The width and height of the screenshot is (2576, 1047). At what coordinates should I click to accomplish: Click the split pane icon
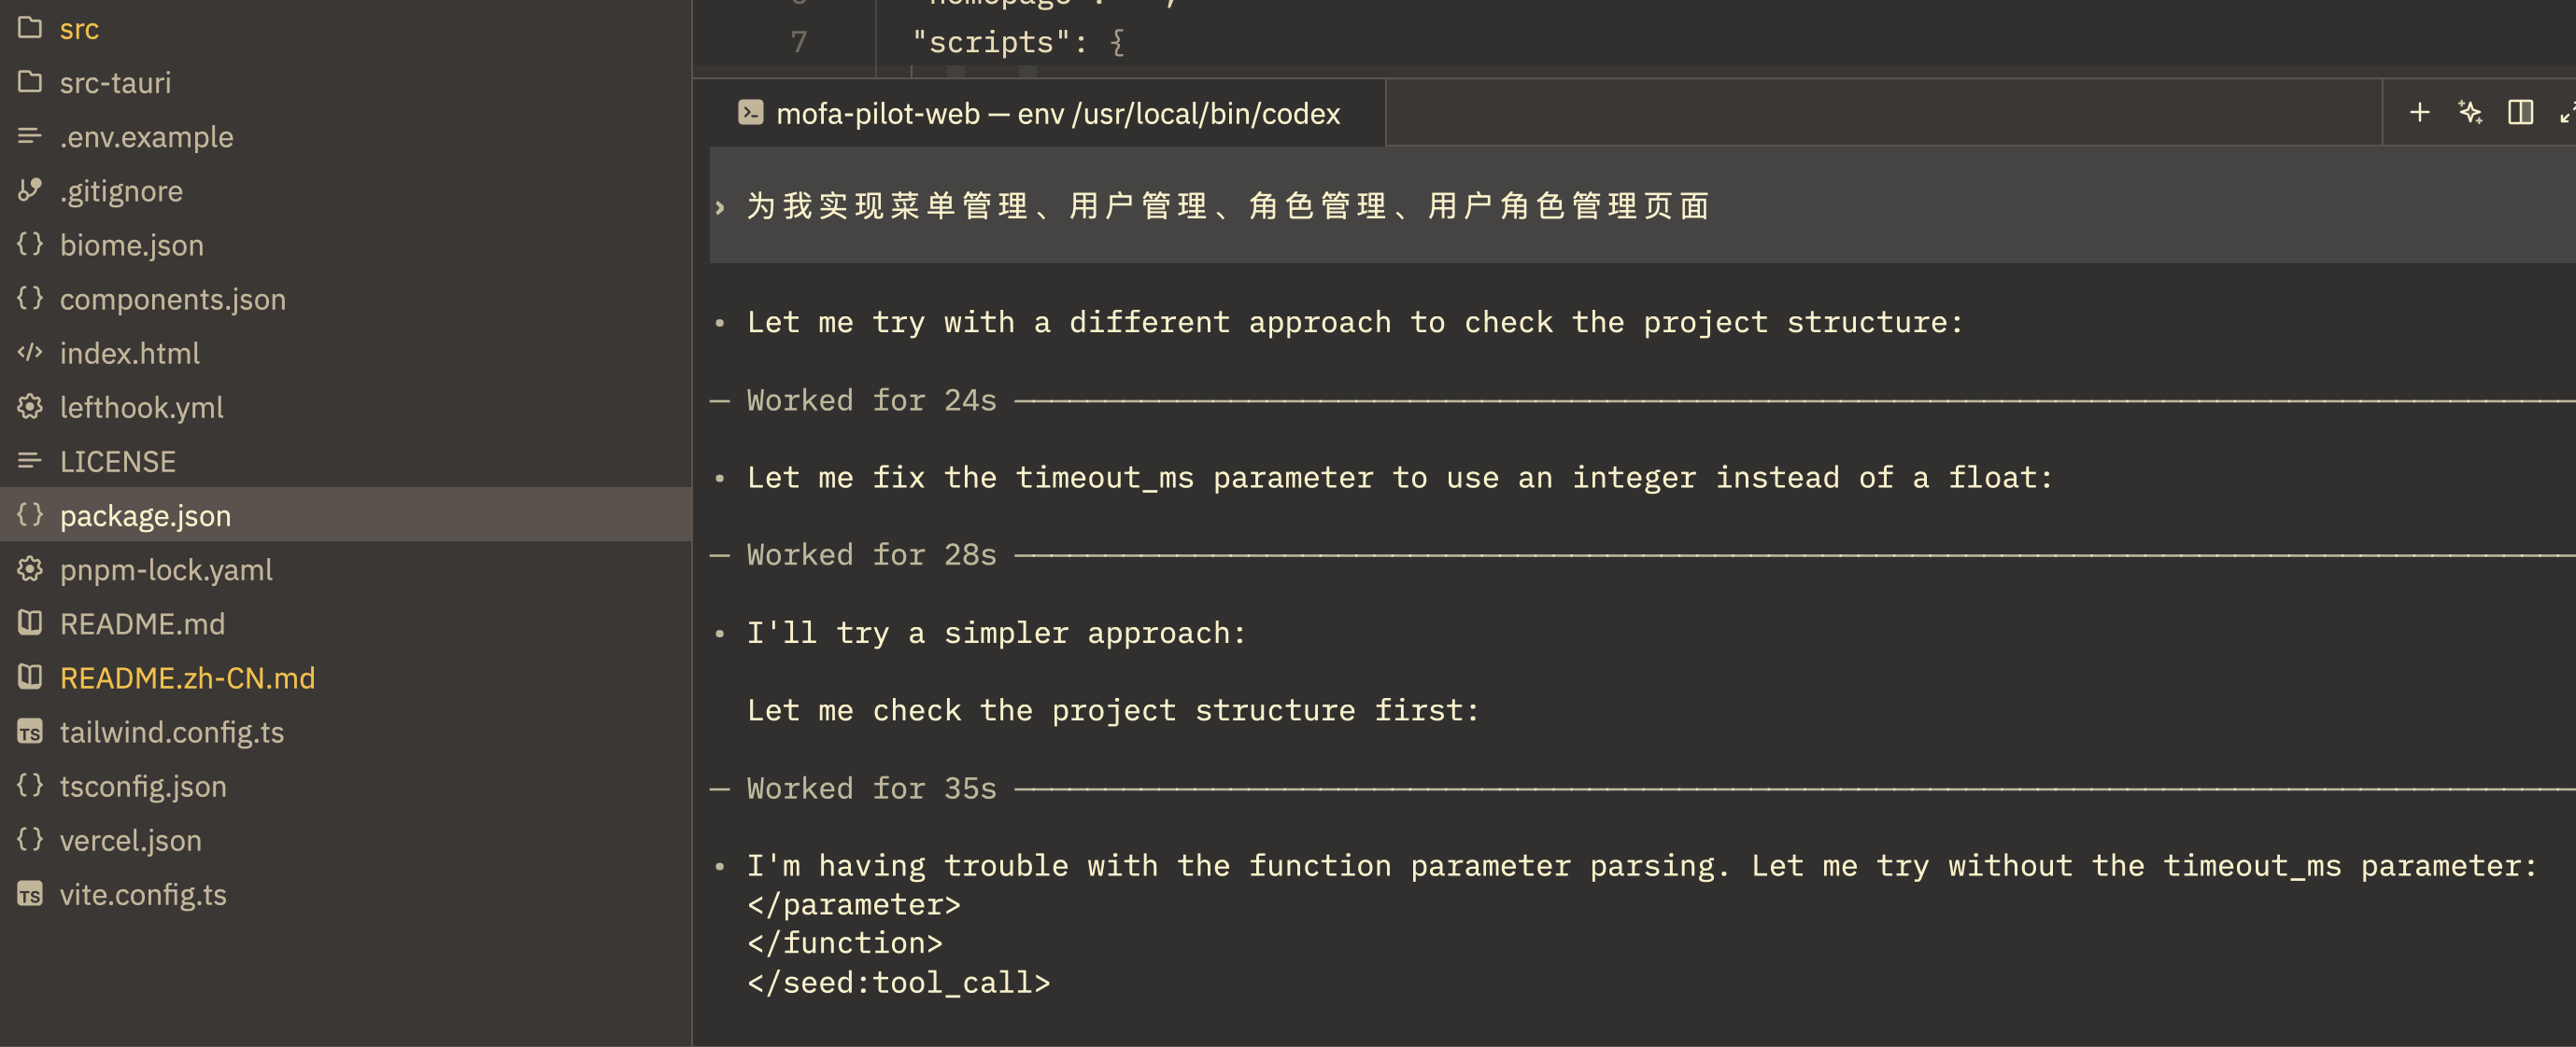2520,113
